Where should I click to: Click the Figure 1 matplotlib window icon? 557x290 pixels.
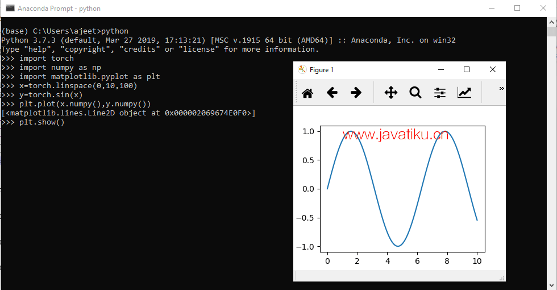302,69
